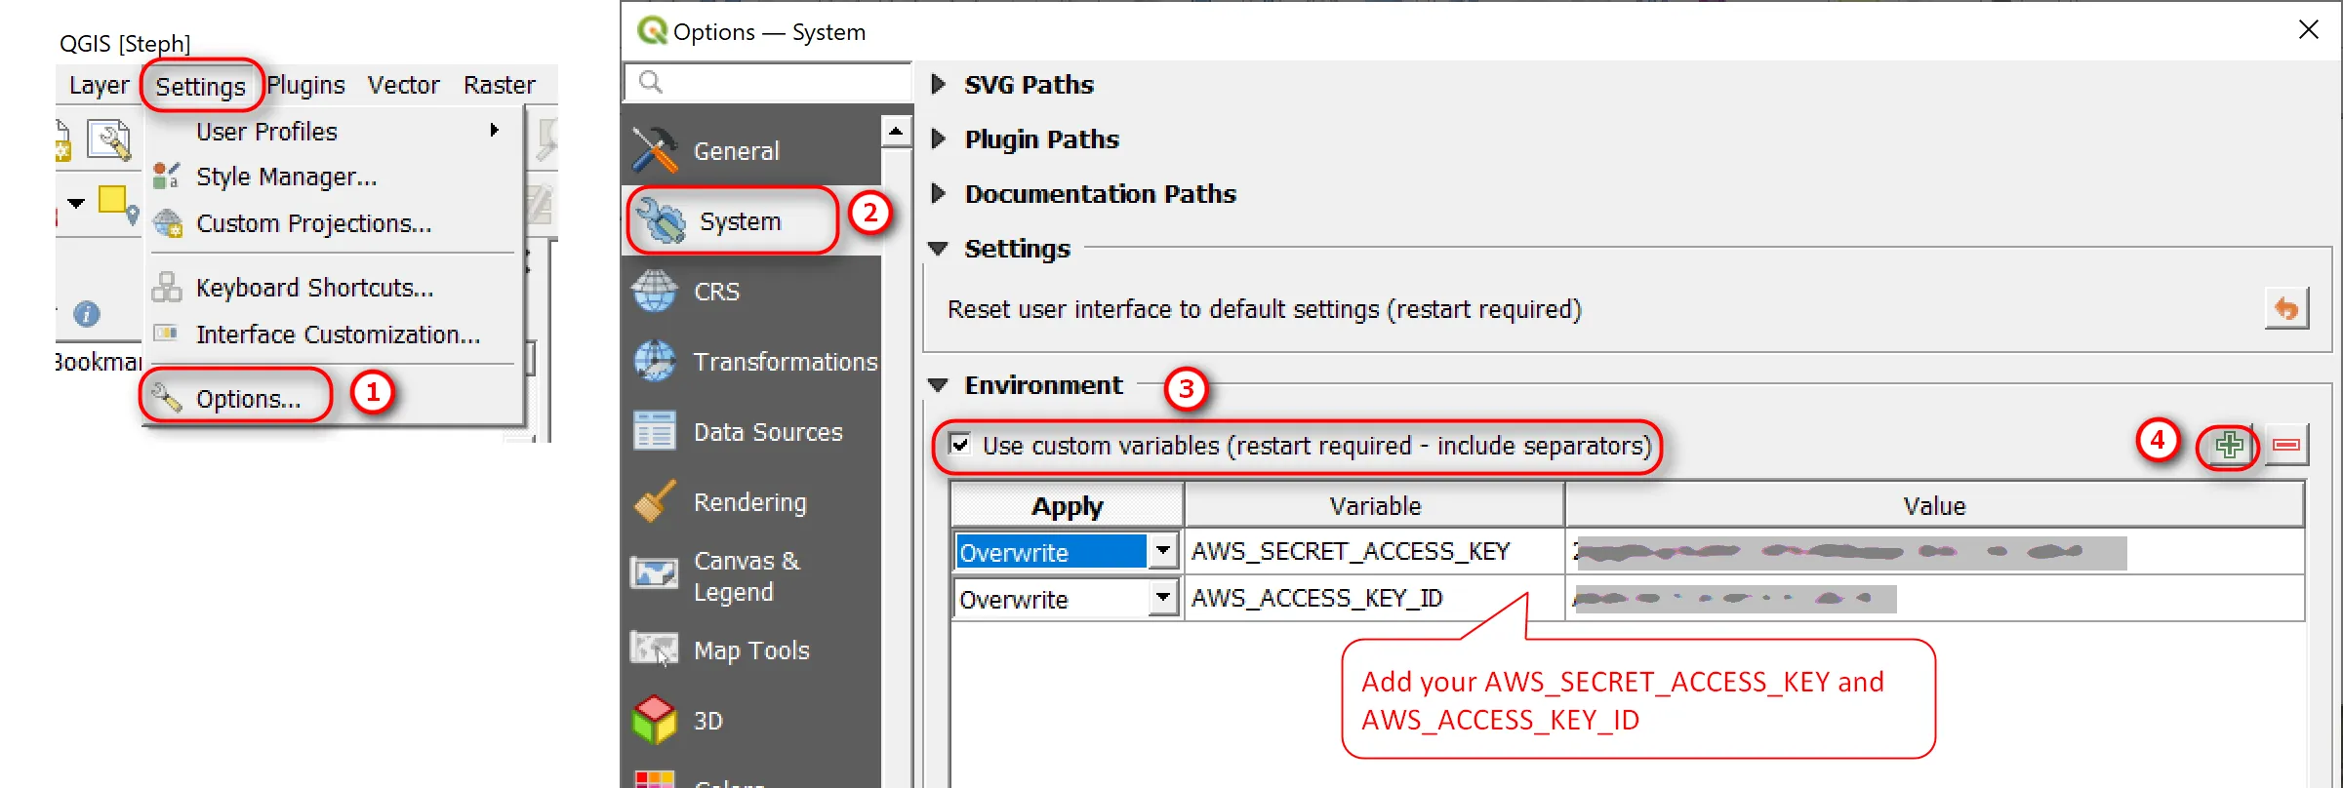Click the Value column header
The image size is (2343, 788).
pyautogui.click(x=1934, y=506)
